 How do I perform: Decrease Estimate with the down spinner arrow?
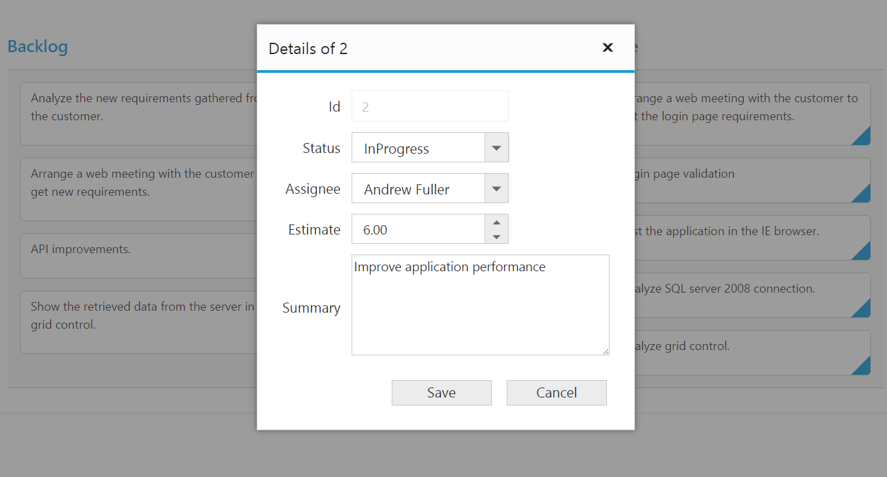click(496, 236)
